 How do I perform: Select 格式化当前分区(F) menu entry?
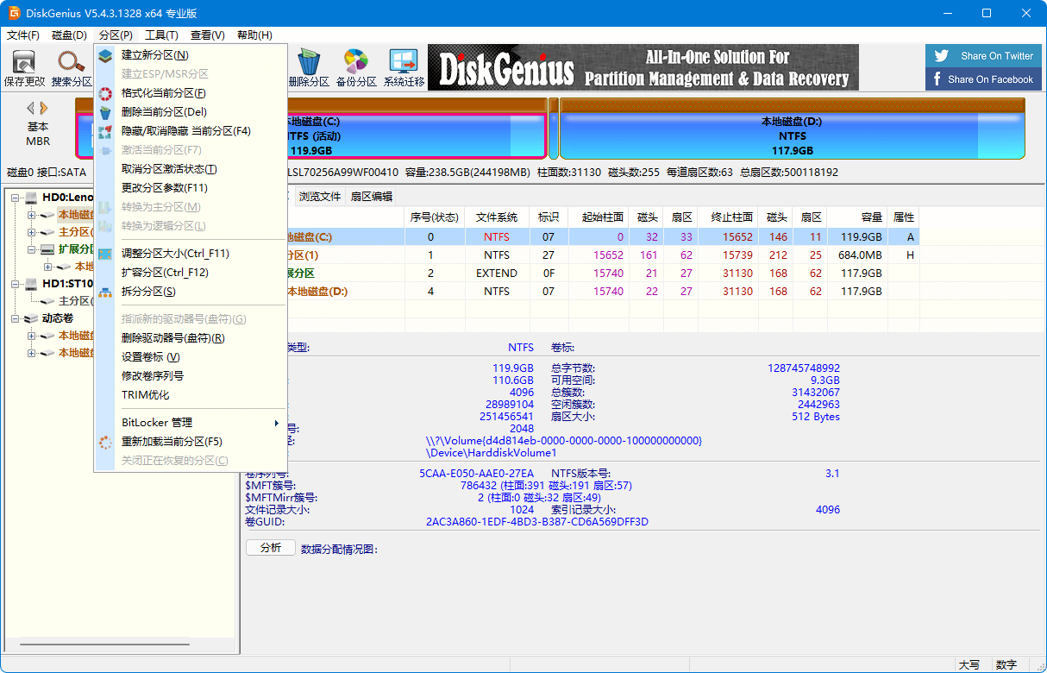click(191, 93)
